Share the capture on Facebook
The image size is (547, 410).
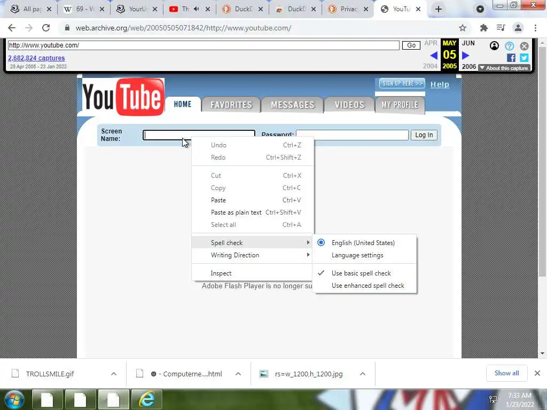pos(511,58)
